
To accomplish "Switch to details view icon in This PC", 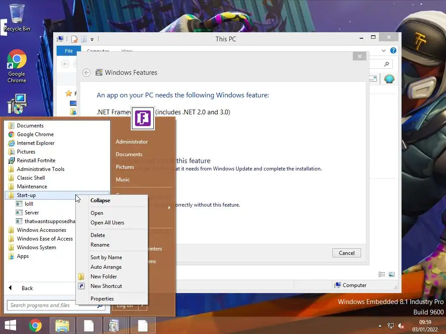I will coord(382,274).
